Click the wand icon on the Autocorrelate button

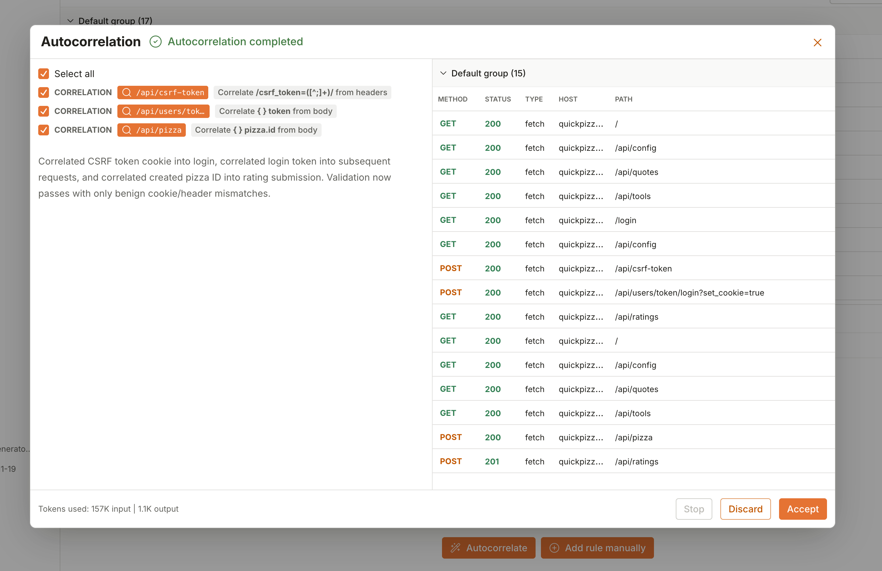pyautogui.click(x=456, y=548)
